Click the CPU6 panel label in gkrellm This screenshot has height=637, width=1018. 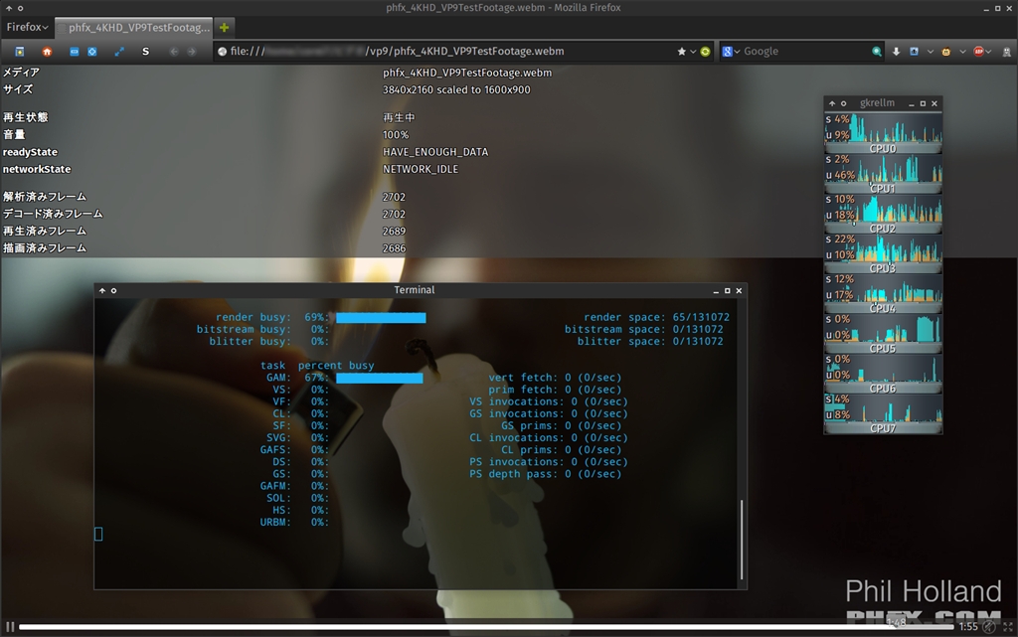pyautogui.click(x=883, y=388)
